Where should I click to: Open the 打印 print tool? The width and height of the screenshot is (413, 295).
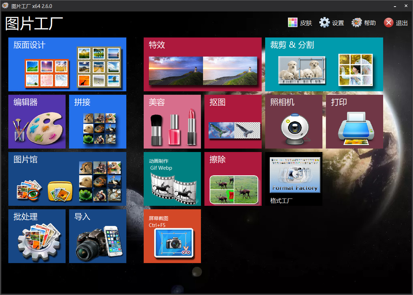(354, 121)
